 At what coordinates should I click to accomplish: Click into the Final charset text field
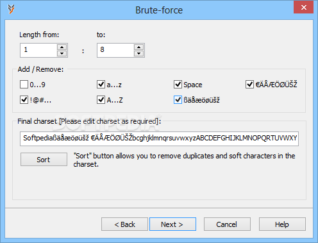pos(159,138)
